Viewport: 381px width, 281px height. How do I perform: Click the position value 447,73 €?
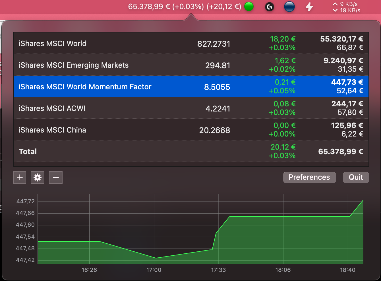(x=347, y=82)
